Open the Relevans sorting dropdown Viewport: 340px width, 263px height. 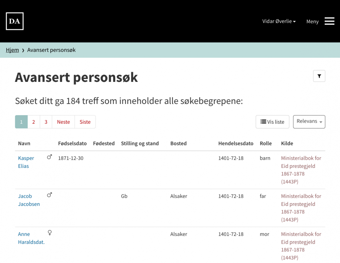pyautogui.click(x=309, y=121)
